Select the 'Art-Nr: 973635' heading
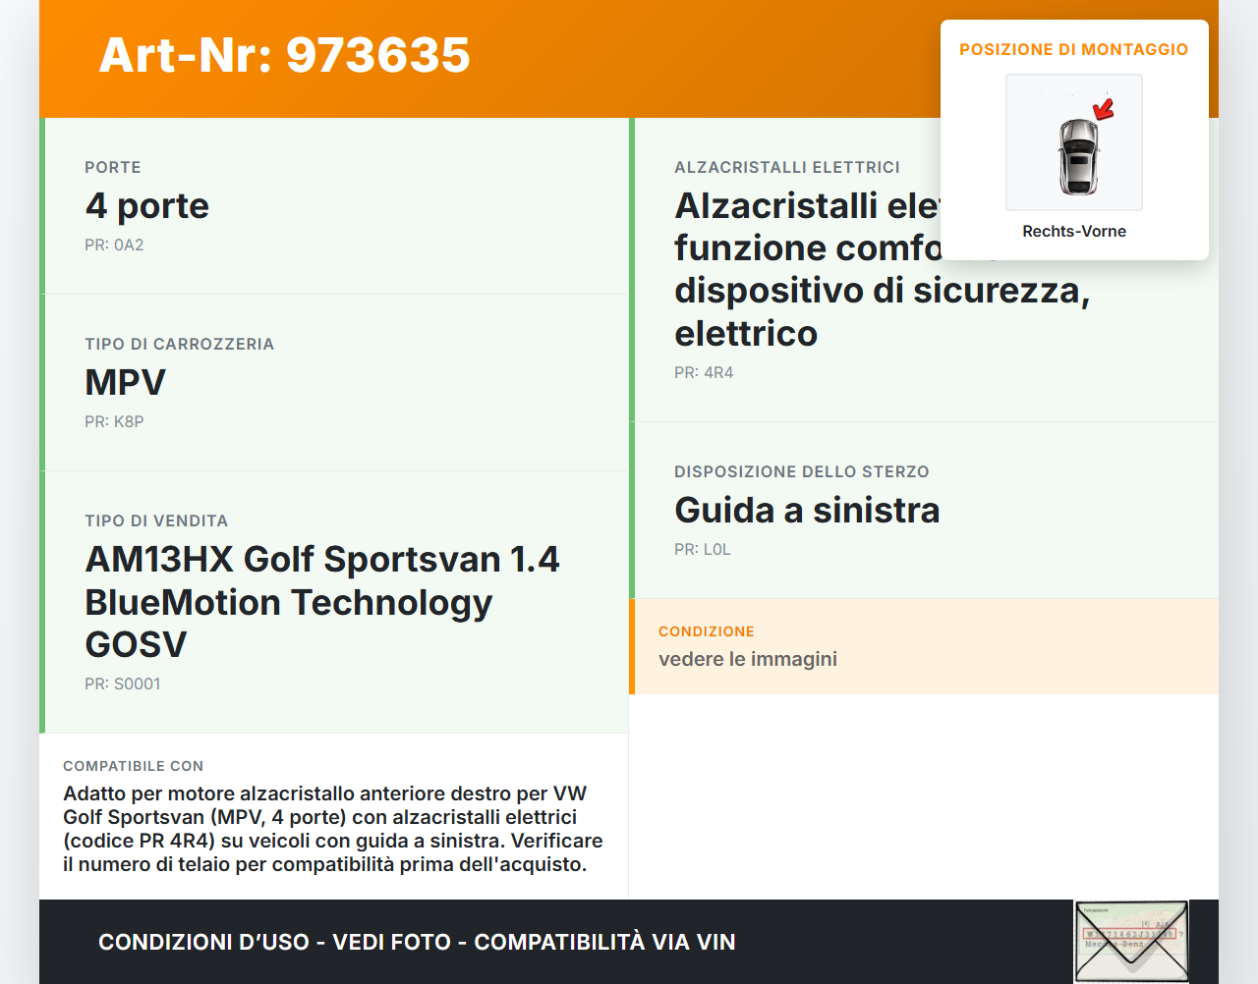1258x984 pixels. click(x=285, y=55)
